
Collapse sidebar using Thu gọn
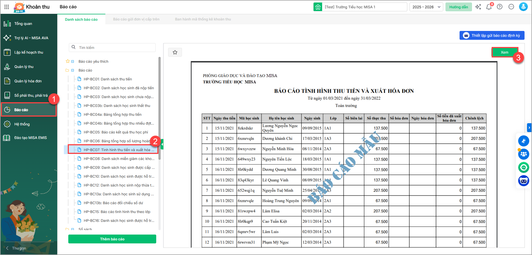pyautogui.click(x=17, y=248)
